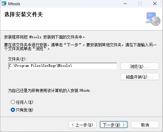Image resolution: width=163 pixels, height=132 pixels.
Task: Proceed with the 下一步(N) button
Action: [x=114, y=125]
